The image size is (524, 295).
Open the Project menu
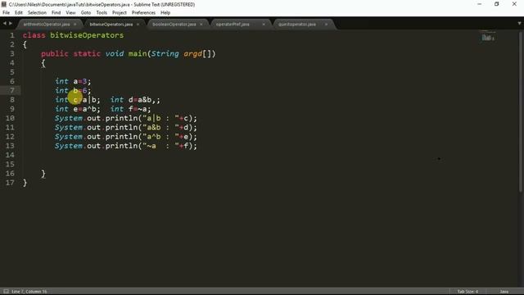tap(120, 13)
